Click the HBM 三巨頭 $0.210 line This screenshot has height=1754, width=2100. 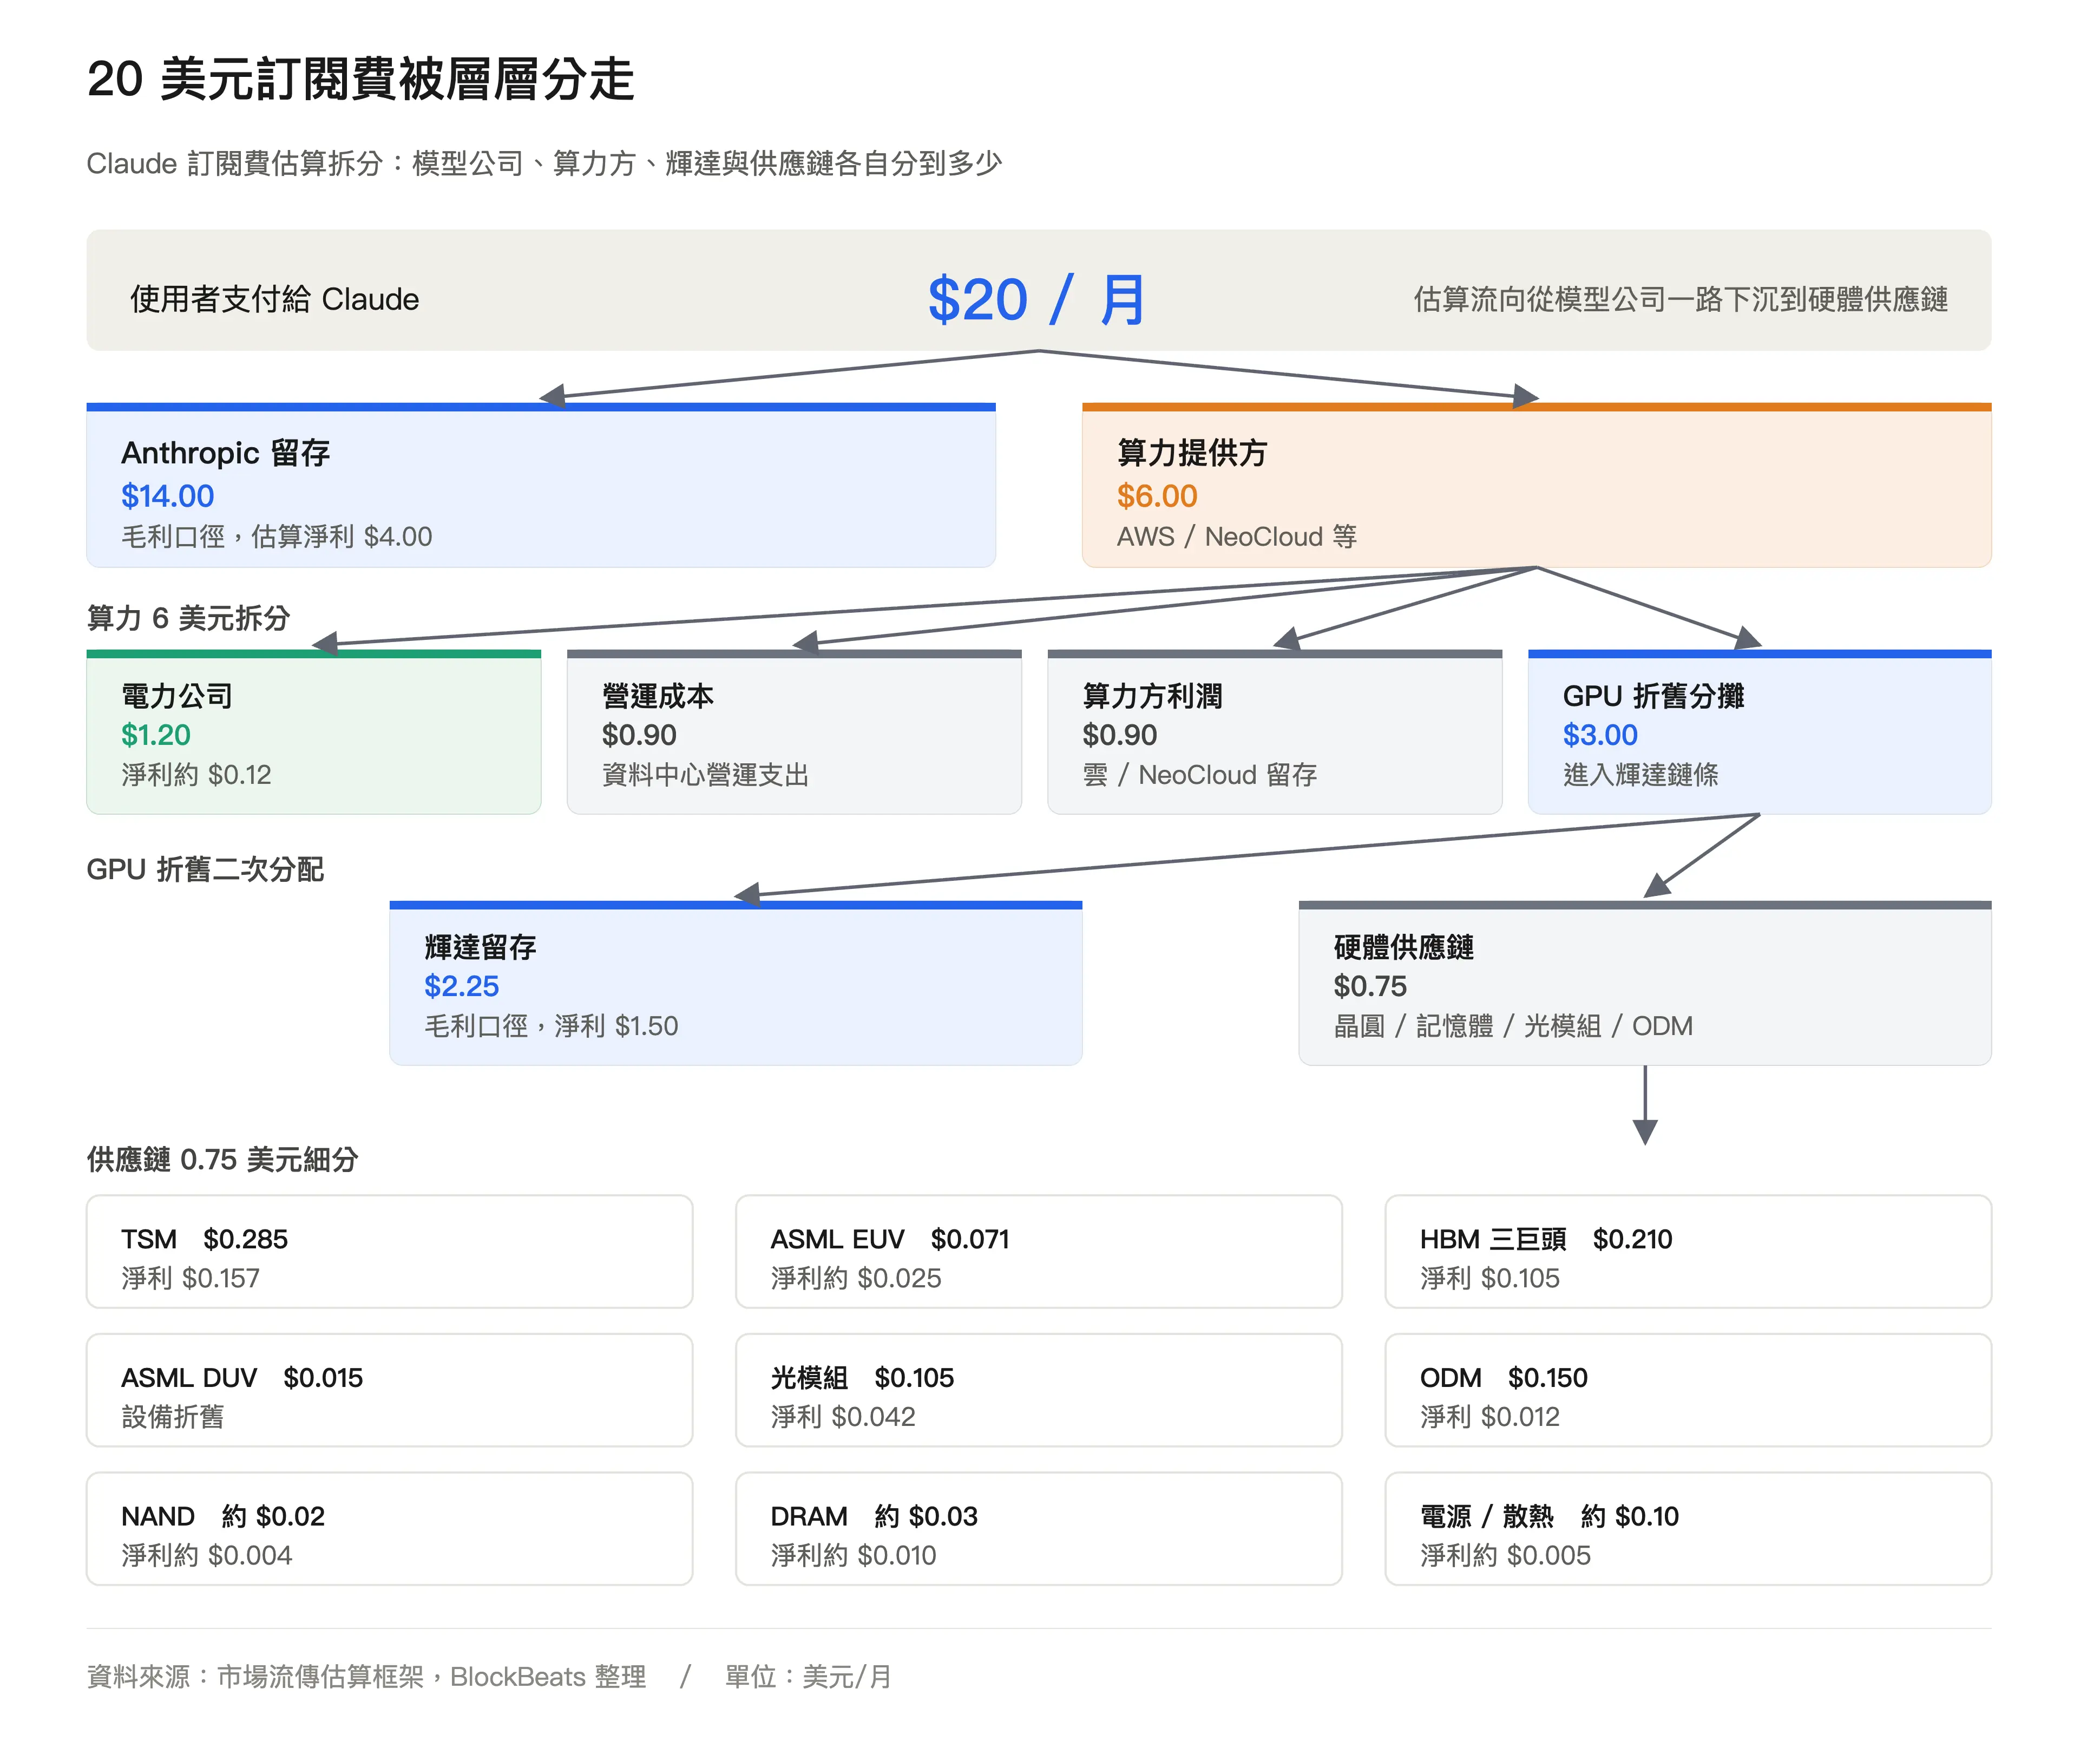click(x=1546, y=1239)
